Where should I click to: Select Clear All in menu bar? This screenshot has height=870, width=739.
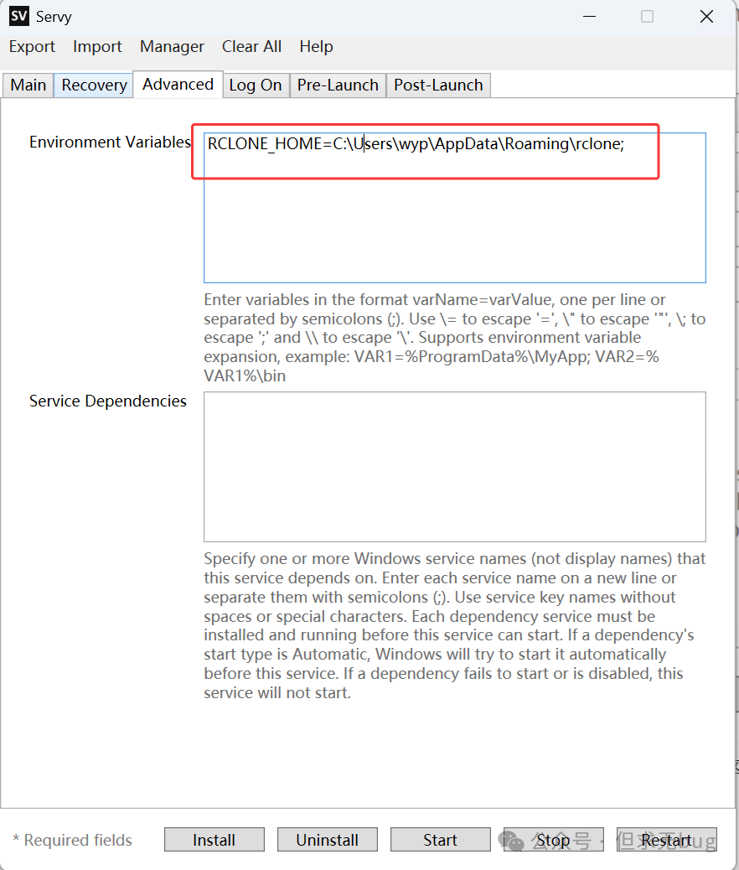click(x=251, y=47)
